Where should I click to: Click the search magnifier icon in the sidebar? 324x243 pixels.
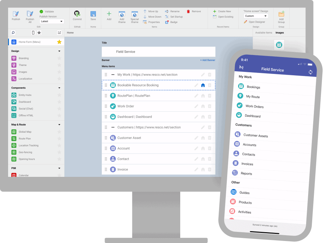point(13,33)
